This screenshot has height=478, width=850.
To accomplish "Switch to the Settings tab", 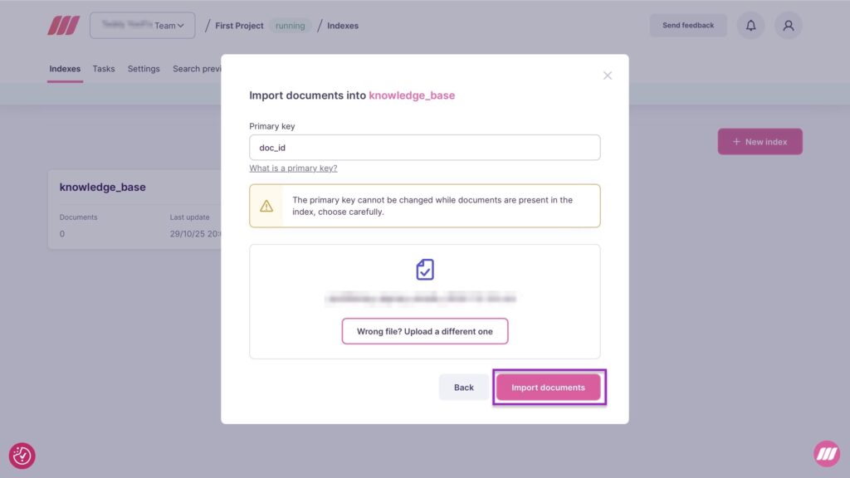I will 144,69.
